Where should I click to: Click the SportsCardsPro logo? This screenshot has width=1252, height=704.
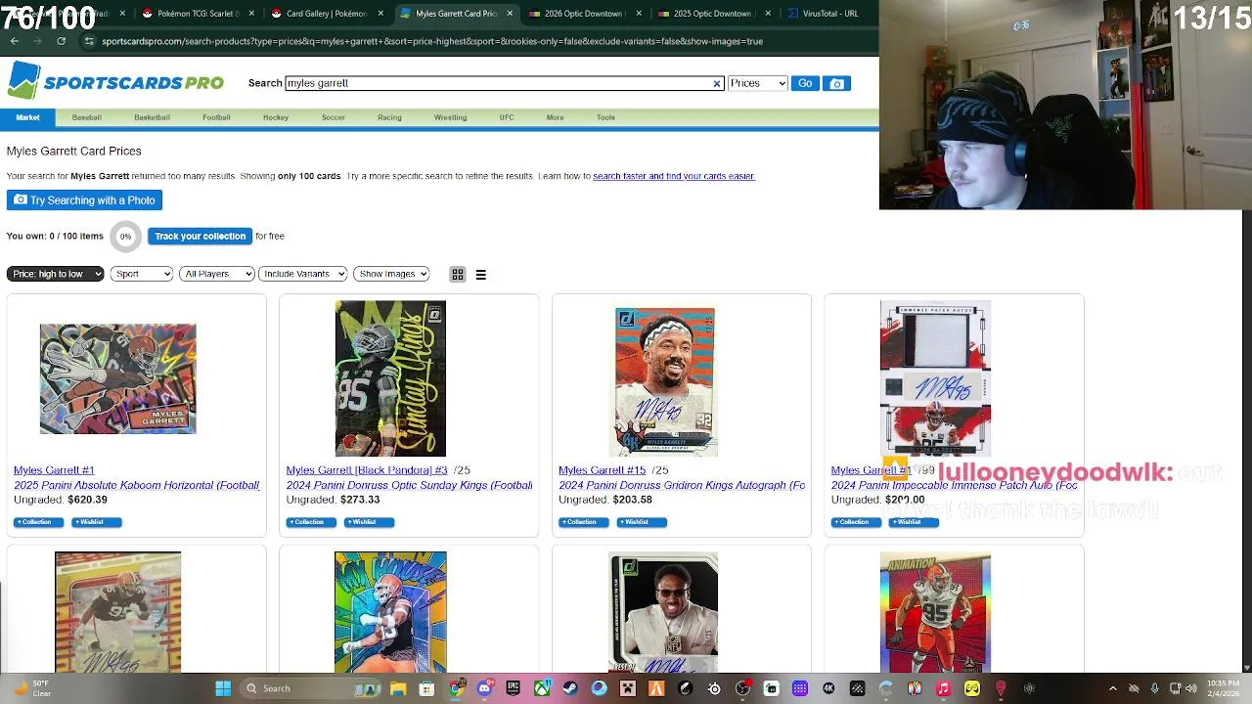[x=115, y=81]
